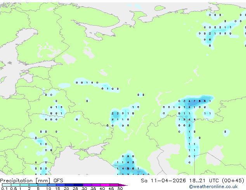
Task: Select the 5–10 mm legend color swatch
Action: [x=42, y=185]
